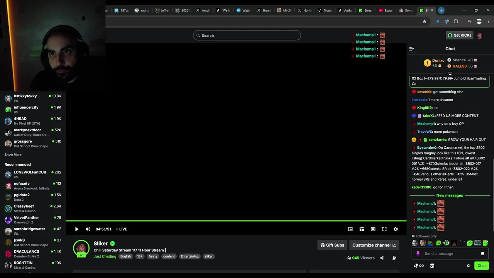Open influencercity channel in sidebar
The image size is (494, 278).
(33, 110)
